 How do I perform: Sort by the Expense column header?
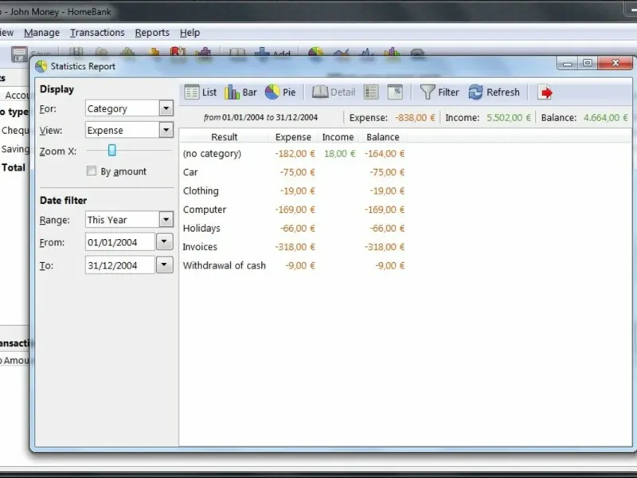coord(293,137)
